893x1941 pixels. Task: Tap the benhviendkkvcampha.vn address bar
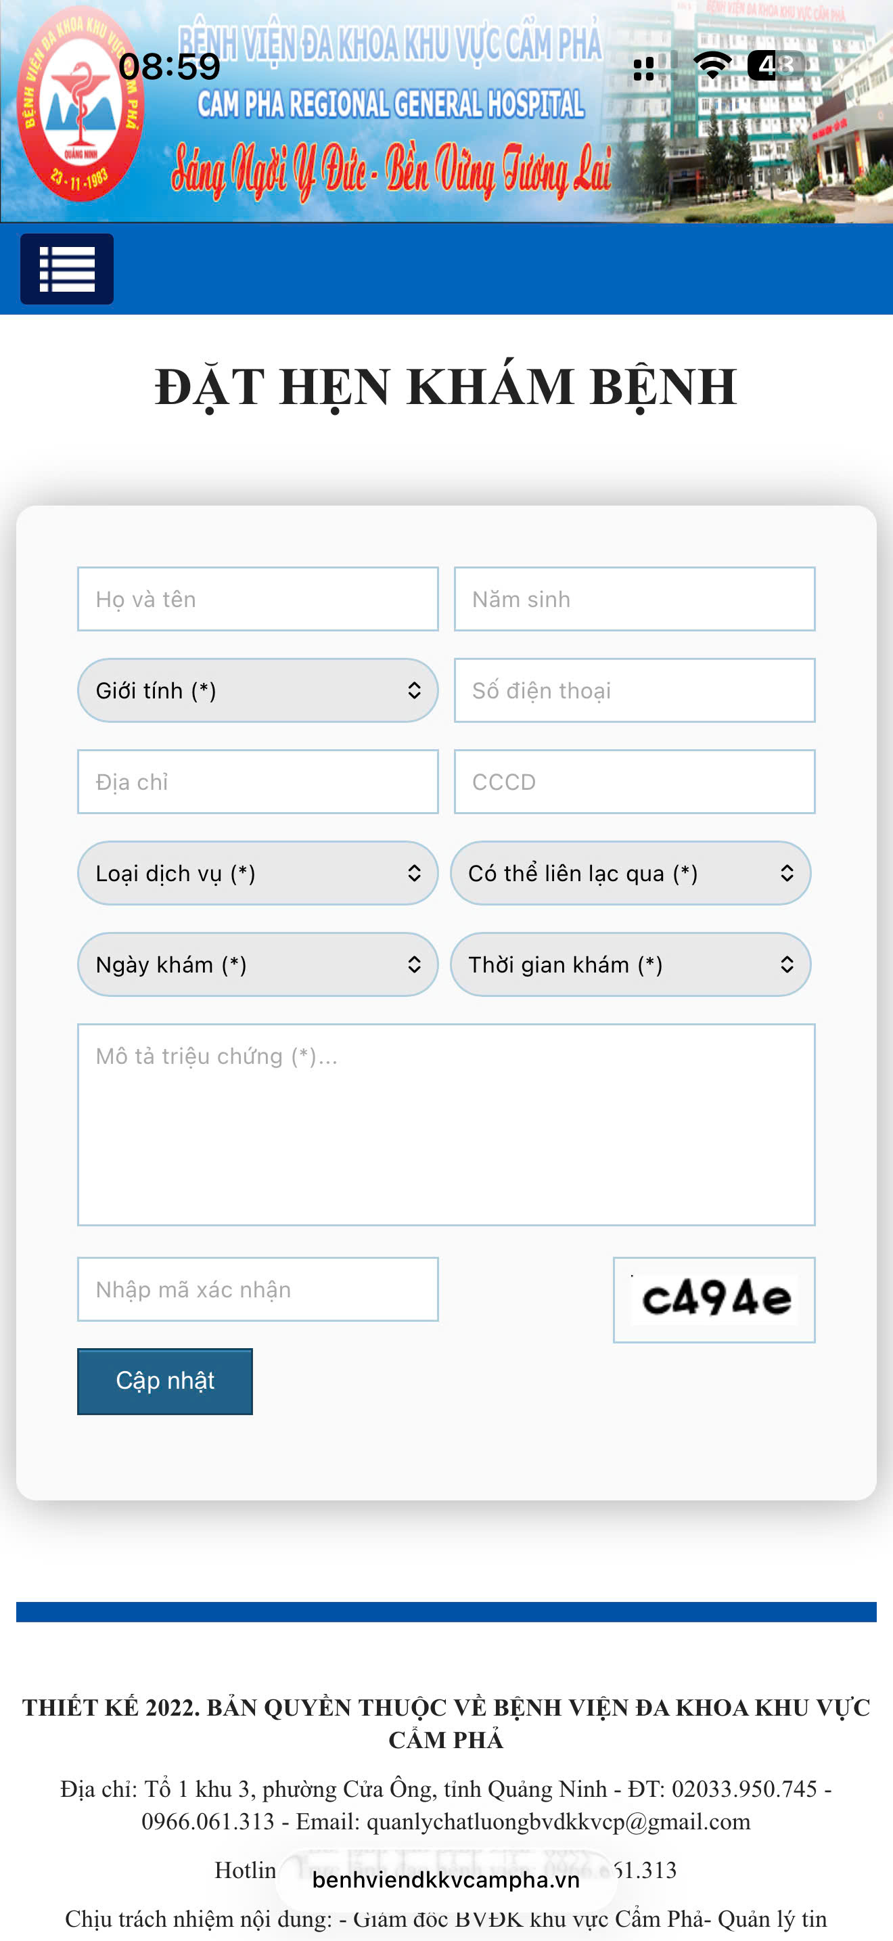[446, 1880]
